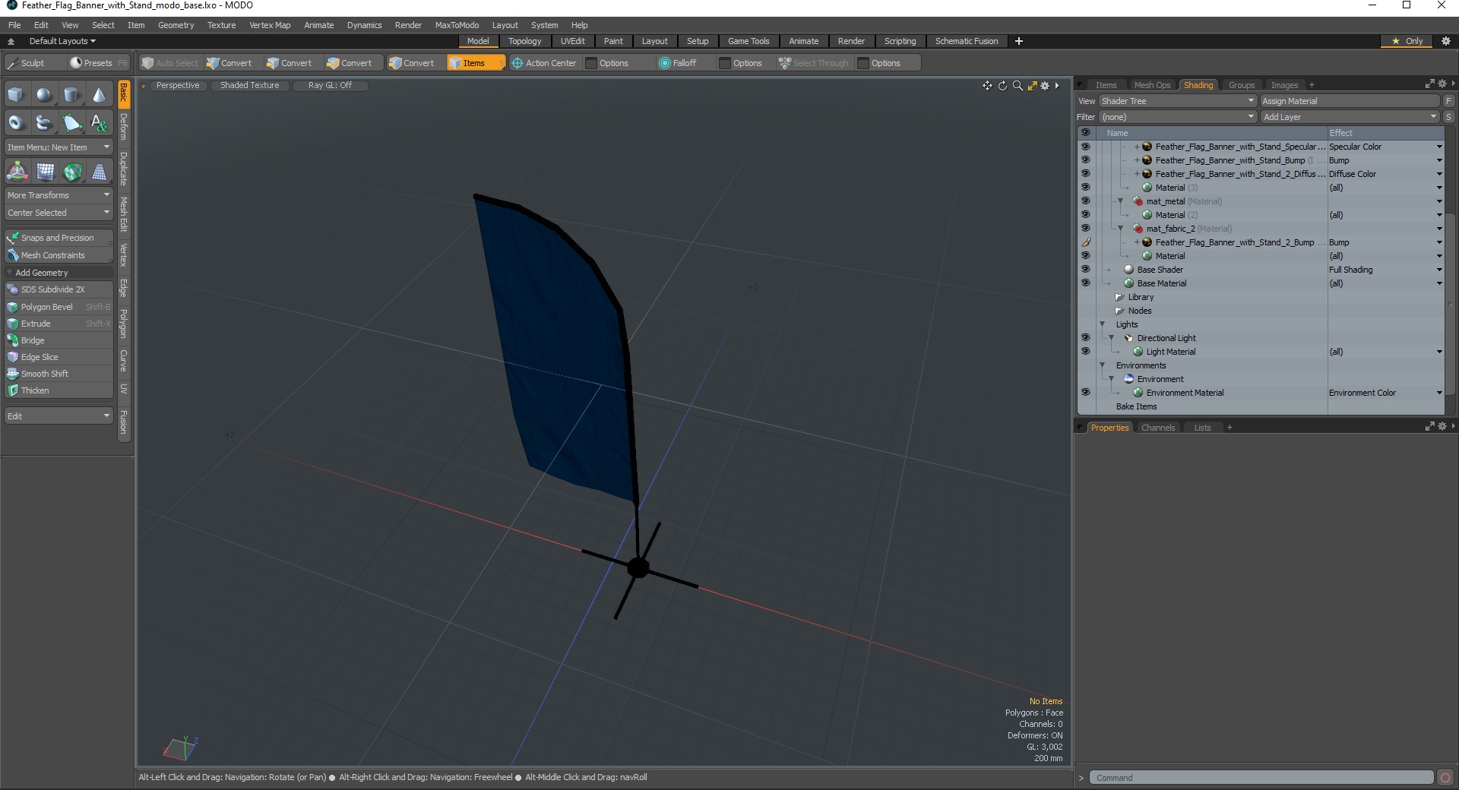Screen dimensions: 1459x790
Task: Click the viewport rotate icon
Action: coord(1002,86)
